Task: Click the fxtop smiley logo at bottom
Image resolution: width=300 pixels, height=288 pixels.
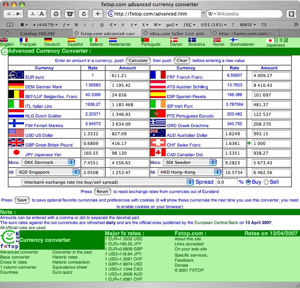Action: 10,240
